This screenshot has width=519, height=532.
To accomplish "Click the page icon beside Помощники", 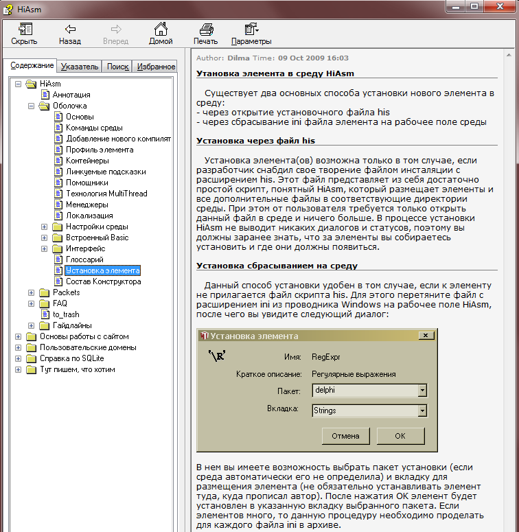I will pyautogui.click(x=58, y=183).
